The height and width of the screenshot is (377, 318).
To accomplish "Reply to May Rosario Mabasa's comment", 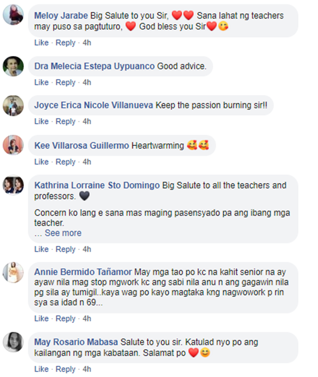I will [x=65, y=369].
